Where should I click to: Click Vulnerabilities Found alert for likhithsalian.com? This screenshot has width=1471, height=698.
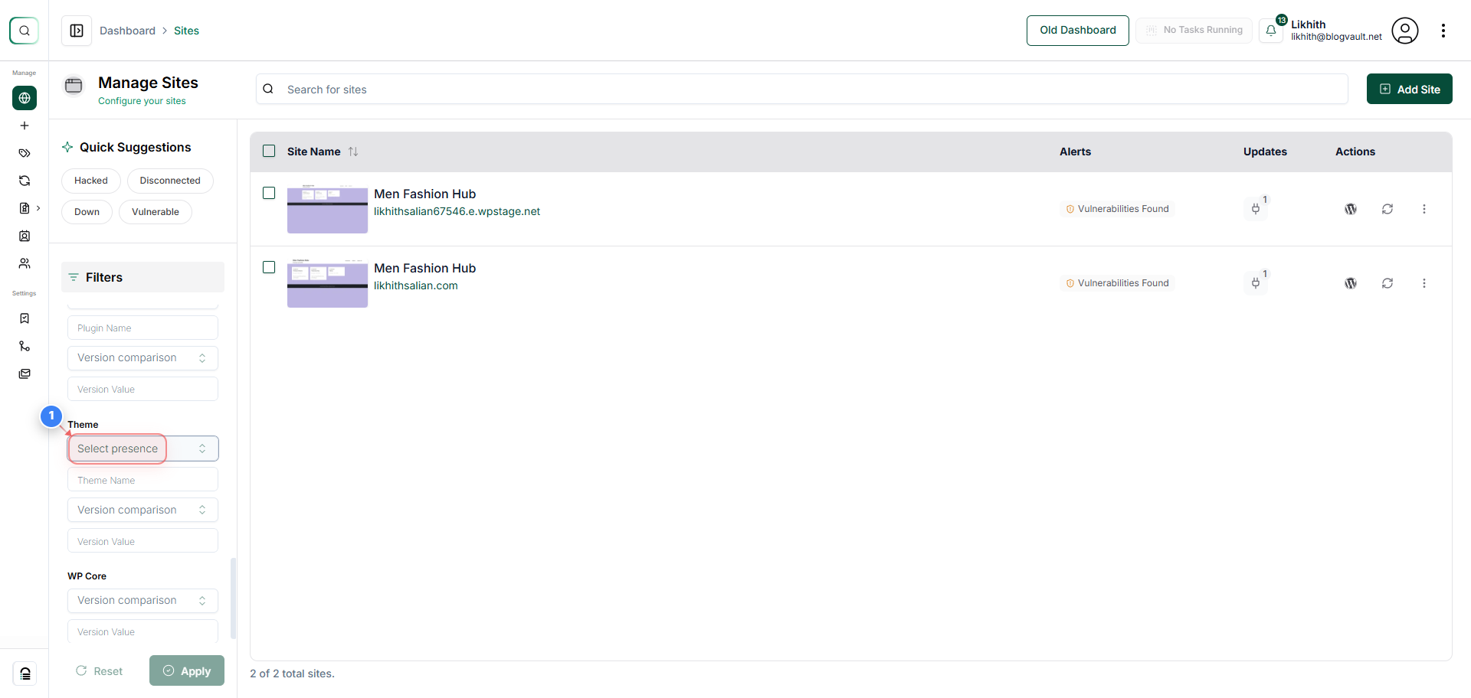pos(1118,283)
